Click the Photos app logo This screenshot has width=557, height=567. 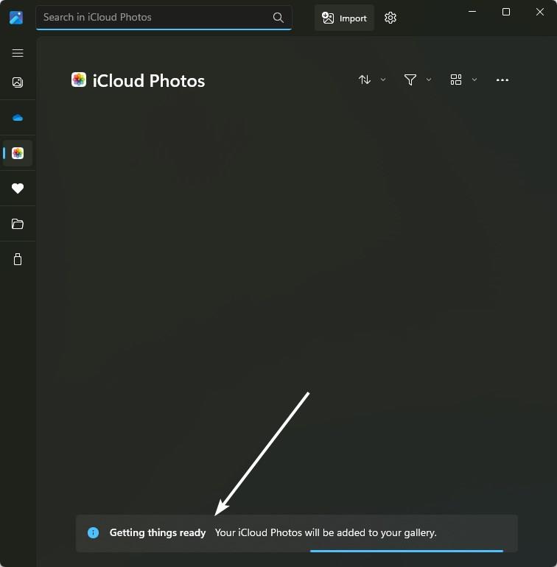point(16,18)
